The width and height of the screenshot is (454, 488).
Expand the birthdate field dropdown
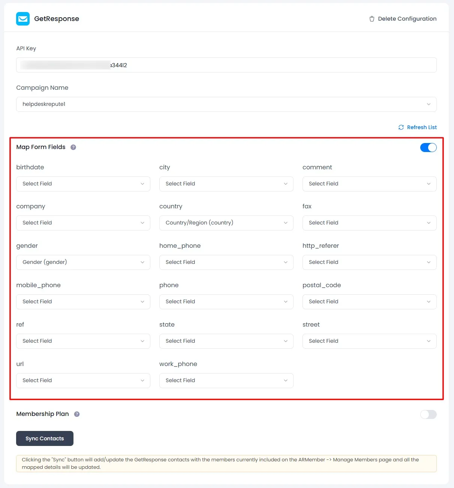(83, 184)
